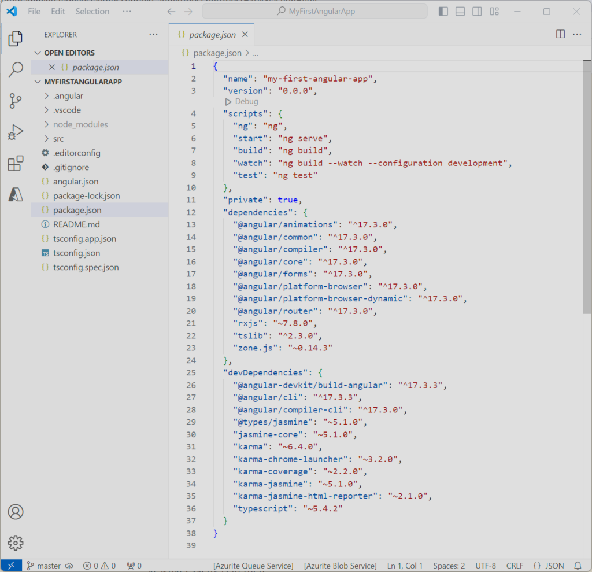Image resolution: width=592 pixels, height=572 pixels.
Task: Click the editor vertical scrollbar
Action: (x=587, y=185)
